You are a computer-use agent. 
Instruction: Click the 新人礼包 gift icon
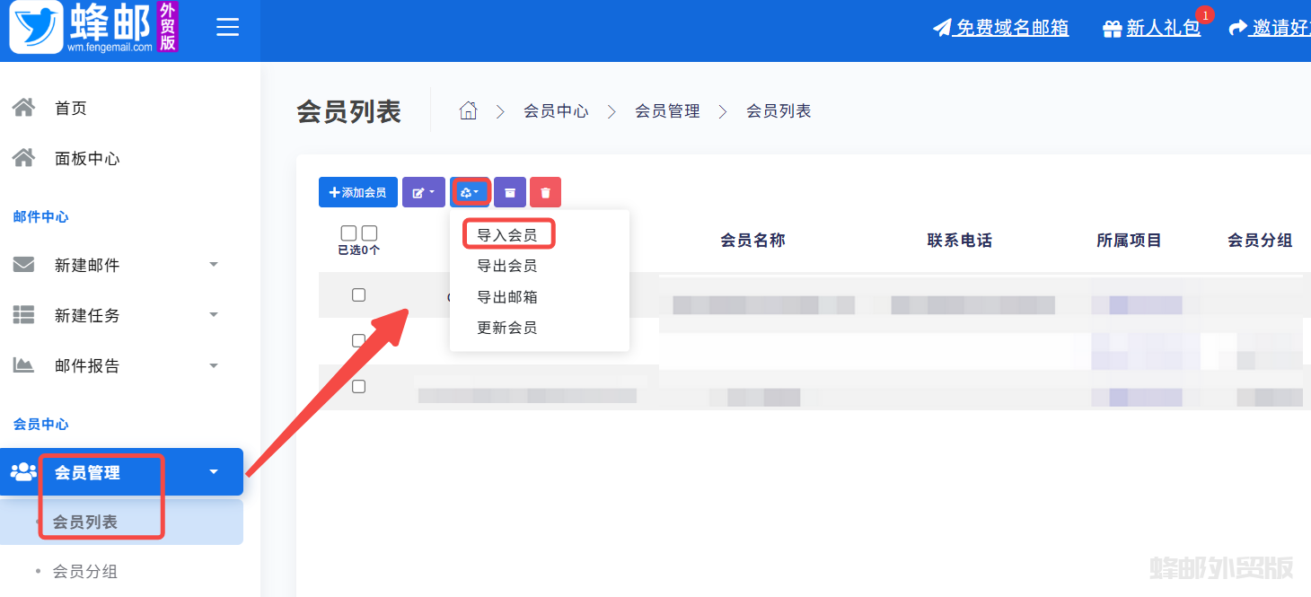[x=1113, y=29]
